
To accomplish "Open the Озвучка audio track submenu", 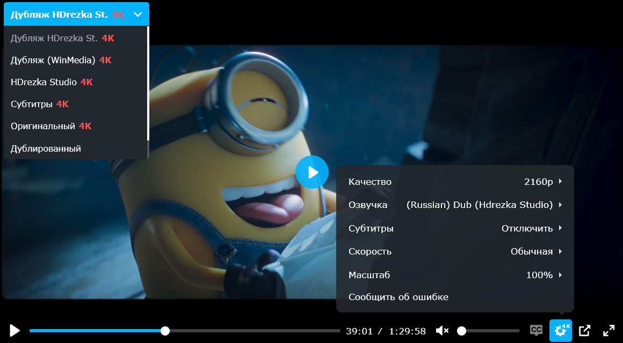I will pyautogui.click(x=455, y=205).
